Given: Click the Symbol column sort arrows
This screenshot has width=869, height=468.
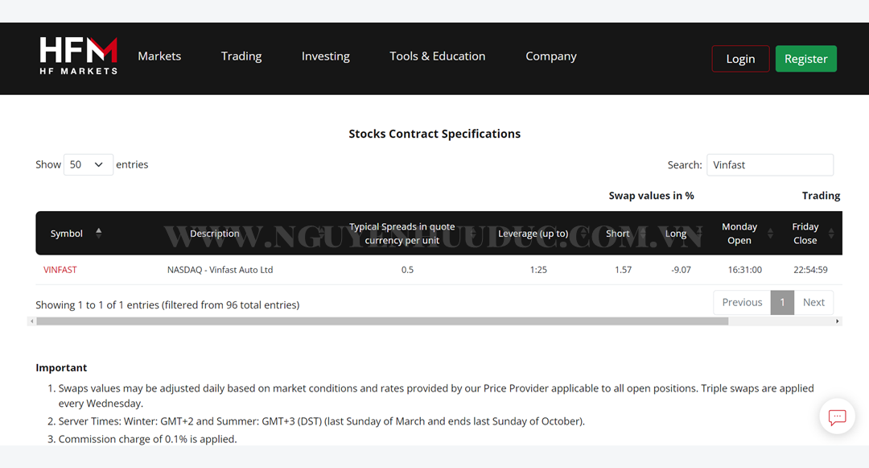Looking at the screenshot, I should pos(99,233).
